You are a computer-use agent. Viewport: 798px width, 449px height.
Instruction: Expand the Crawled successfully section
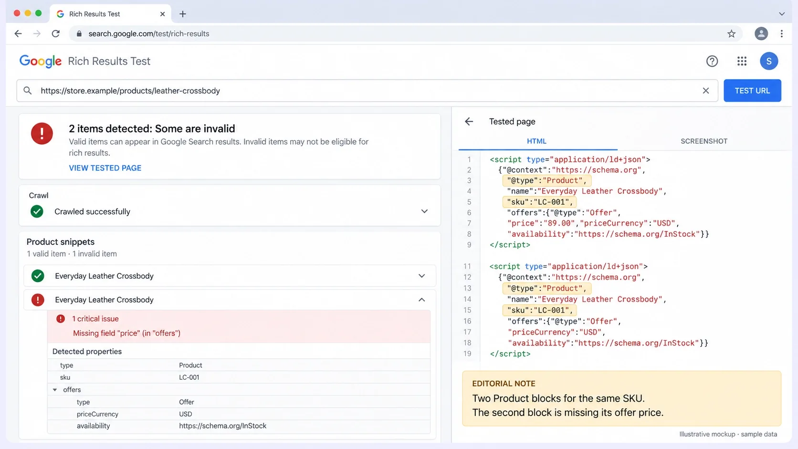pos(424,211)
